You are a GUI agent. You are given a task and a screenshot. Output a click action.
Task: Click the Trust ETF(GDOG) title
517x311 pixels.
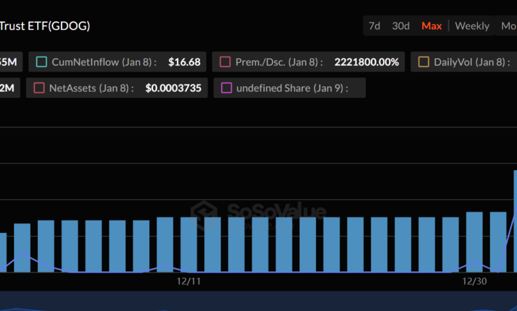click(x=45, y=26)
